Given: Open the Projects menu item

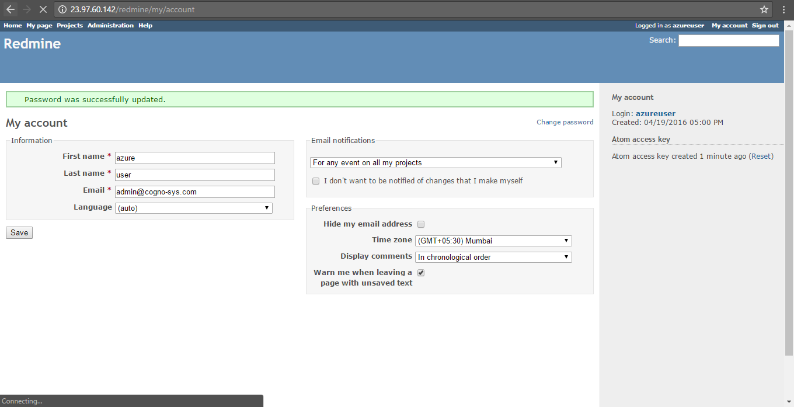Looking at the screenshot, I should [69, 26].
